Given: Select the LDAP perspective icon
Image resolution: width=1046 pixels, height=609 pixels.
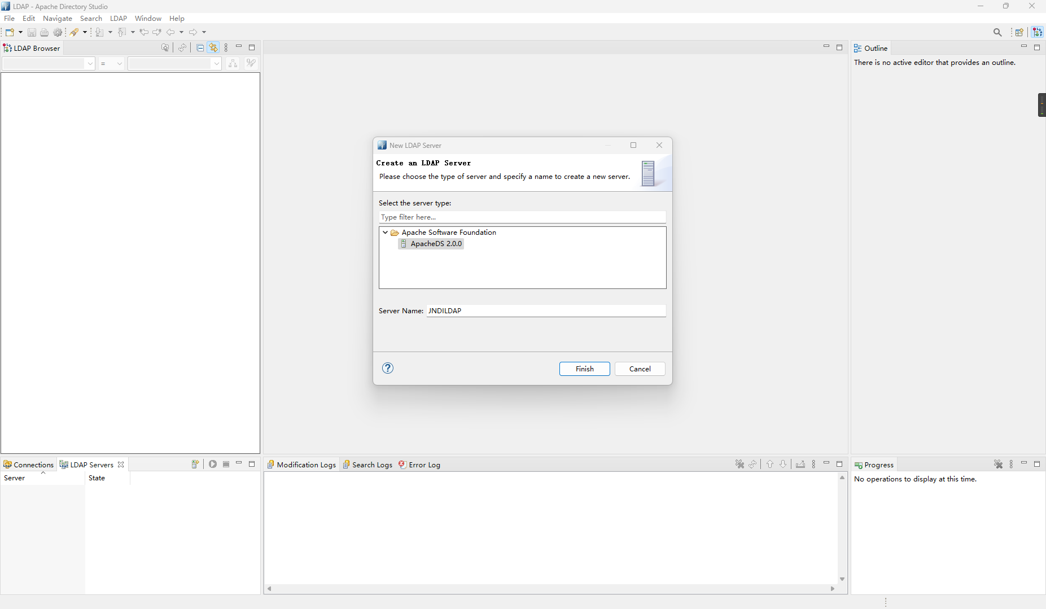Looking at the screenshot, I should pos(1038,32).
